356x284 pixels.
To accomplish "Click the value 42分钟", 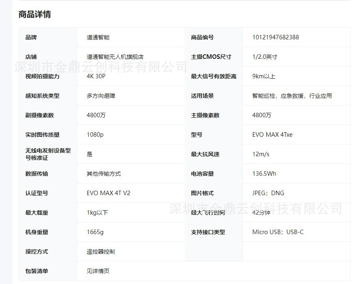I will 261,213.
